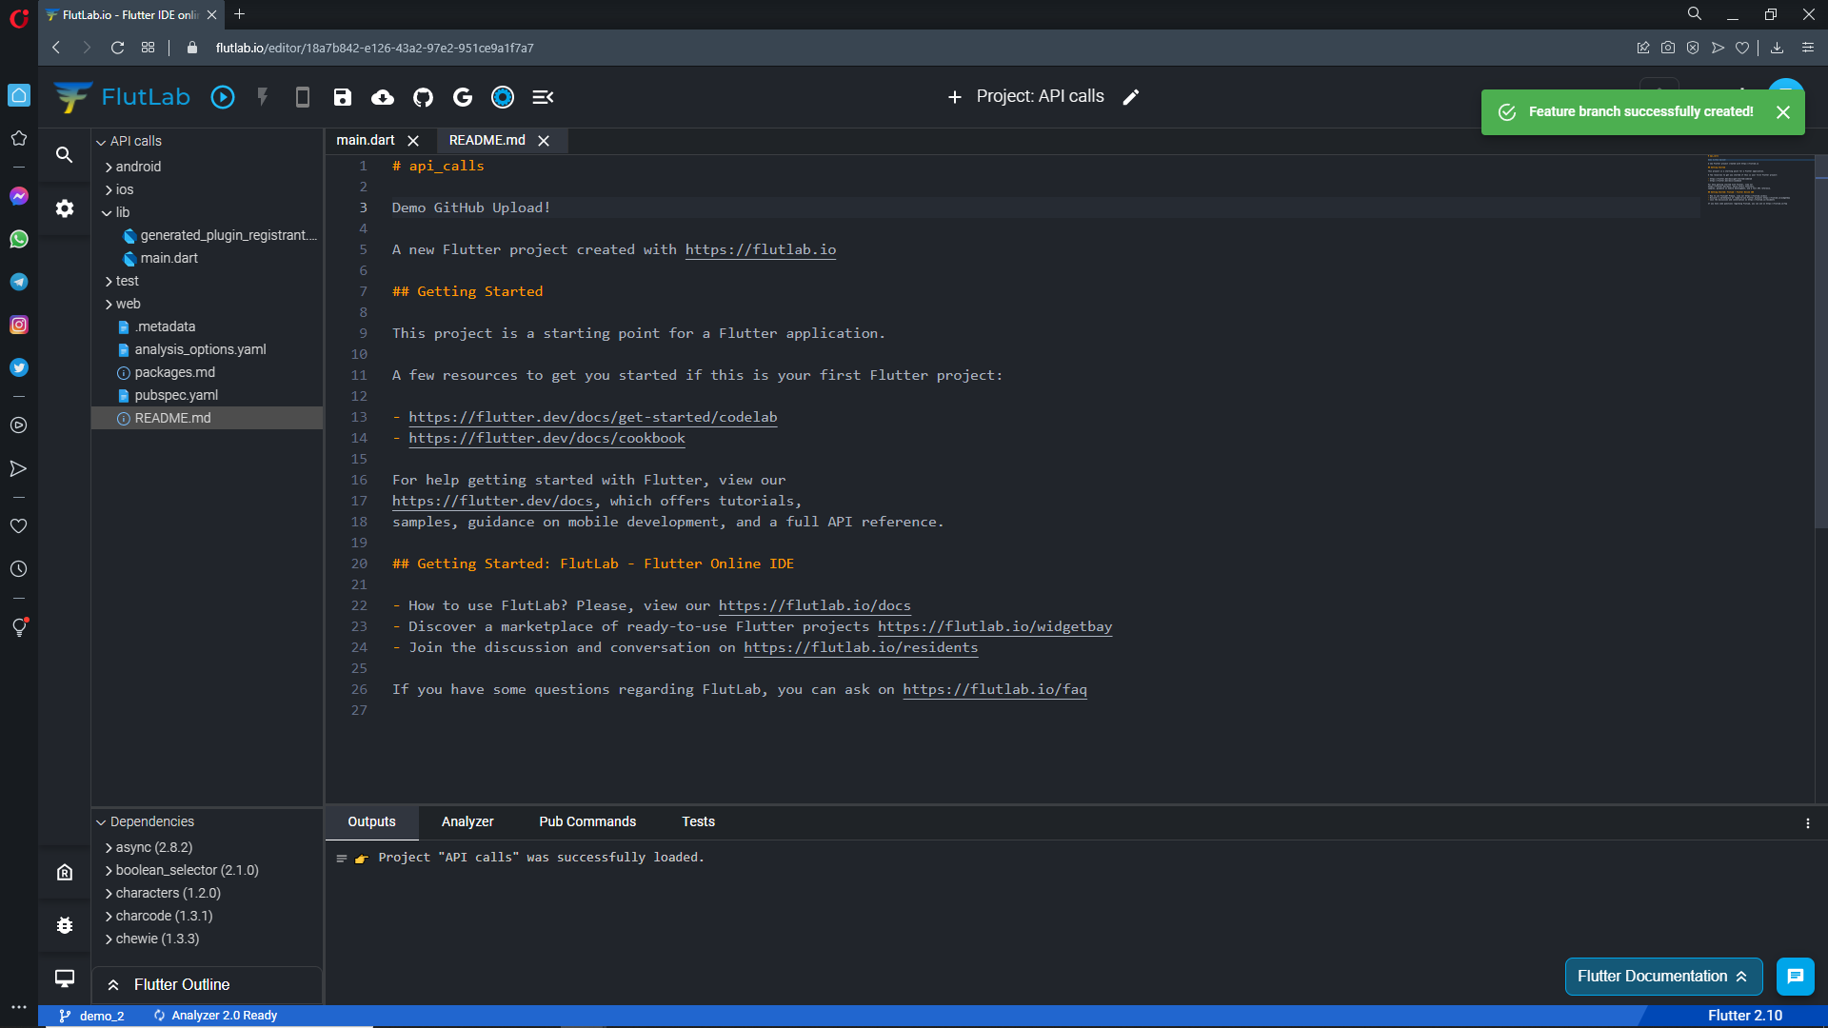Open search in the left sidebar
Screen dimensions: 1828x1028
click(x=65, y=154)
